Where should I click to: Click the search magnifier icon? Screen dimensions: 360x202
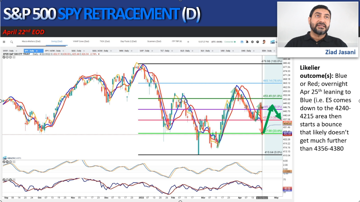[x=12, y=42]
